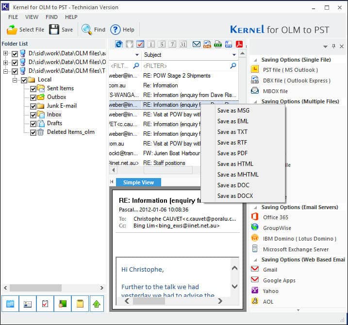The image size is (348, 325).
Task: Click the RTF export icon in the toolbar
Action: pyautogui.click(x=229, y=44)
